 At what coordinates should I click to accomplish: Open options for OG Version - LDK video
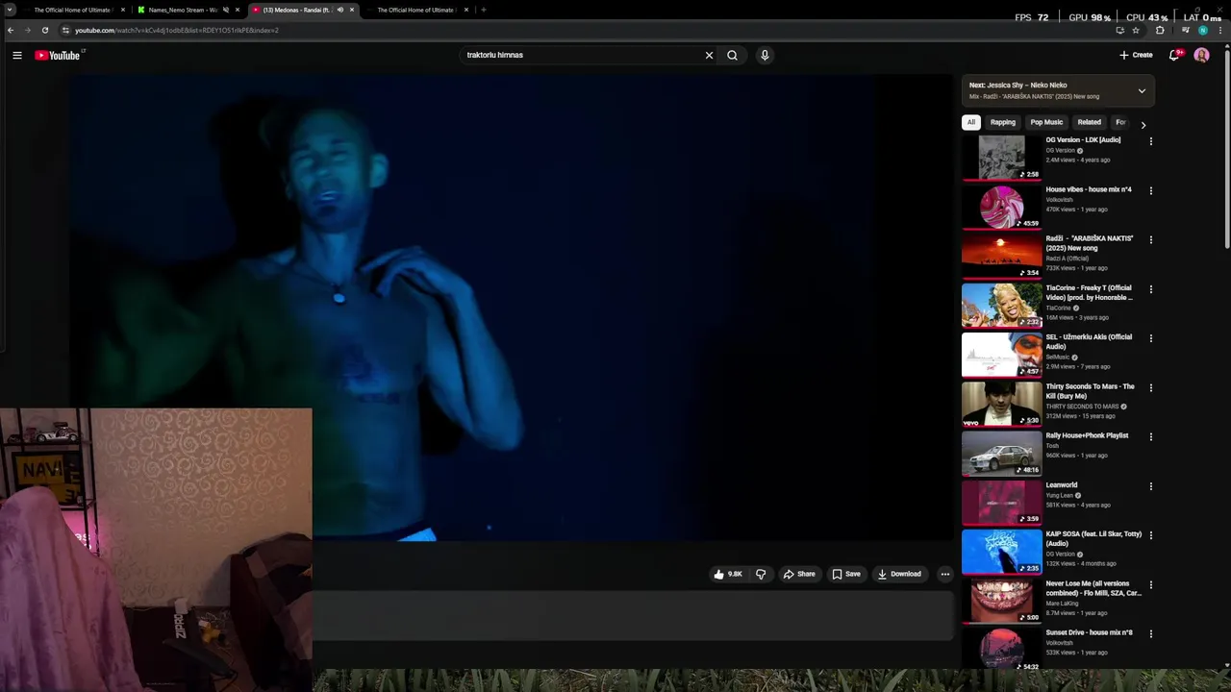click(1150, 141)
